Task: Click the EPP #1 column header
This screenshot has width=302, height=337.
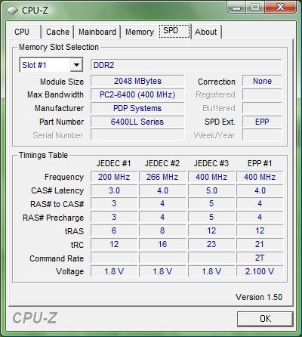Action: pyautogui.click(x=260, y=163)
